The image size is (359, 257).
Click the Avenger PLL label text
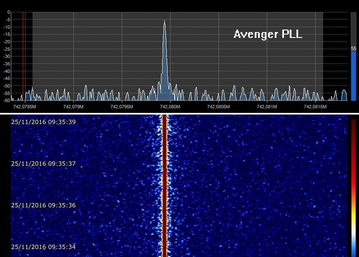click(x=268, y=34)
